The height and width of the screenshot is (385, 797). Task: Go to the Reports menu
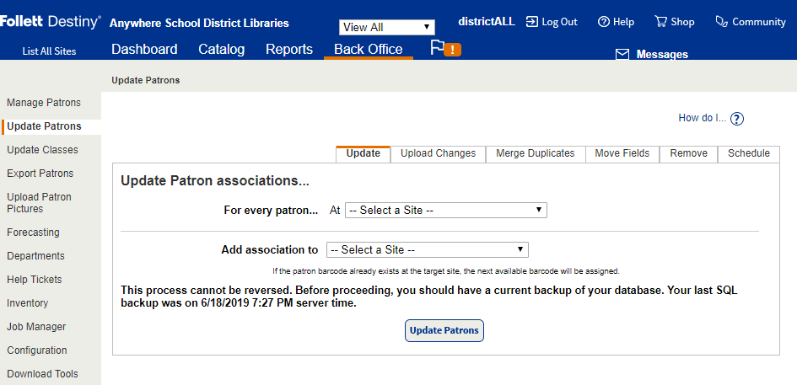289,50
